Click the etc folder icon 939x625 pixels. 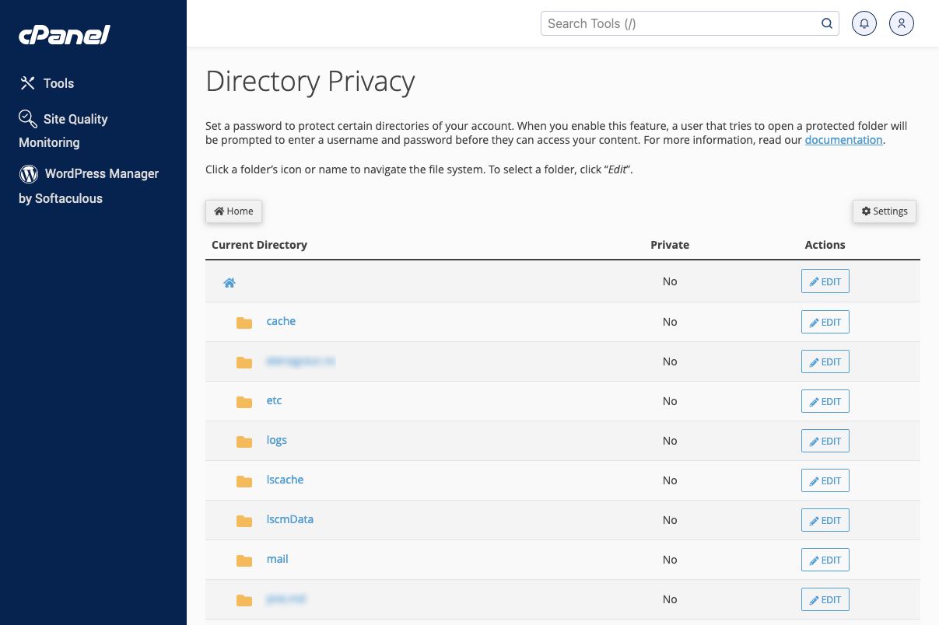[x=244, y=402]
